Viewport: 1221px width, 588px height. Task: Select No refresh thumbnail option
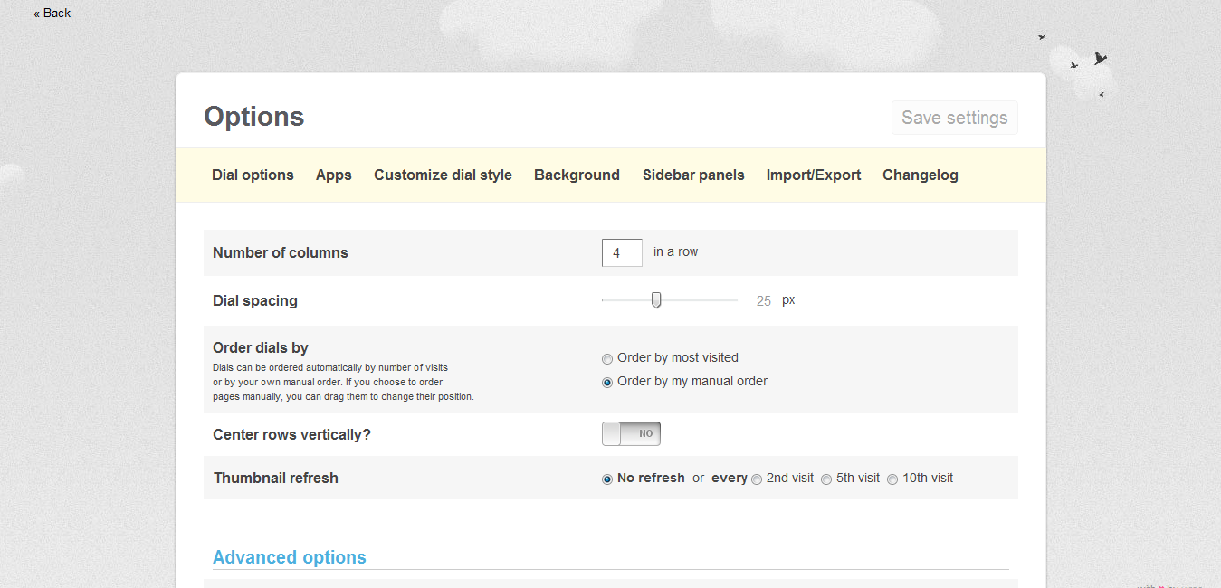coord(607,479)
